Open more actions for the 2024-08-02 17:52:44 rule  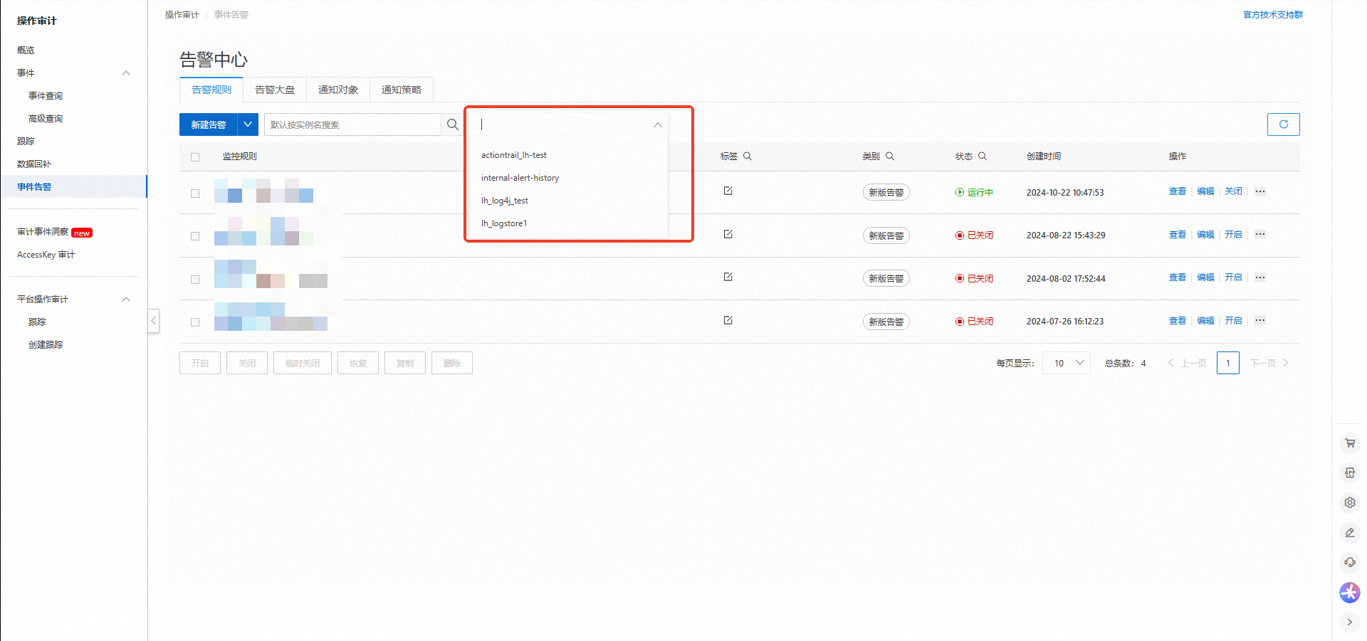[x=1260, y=277]
